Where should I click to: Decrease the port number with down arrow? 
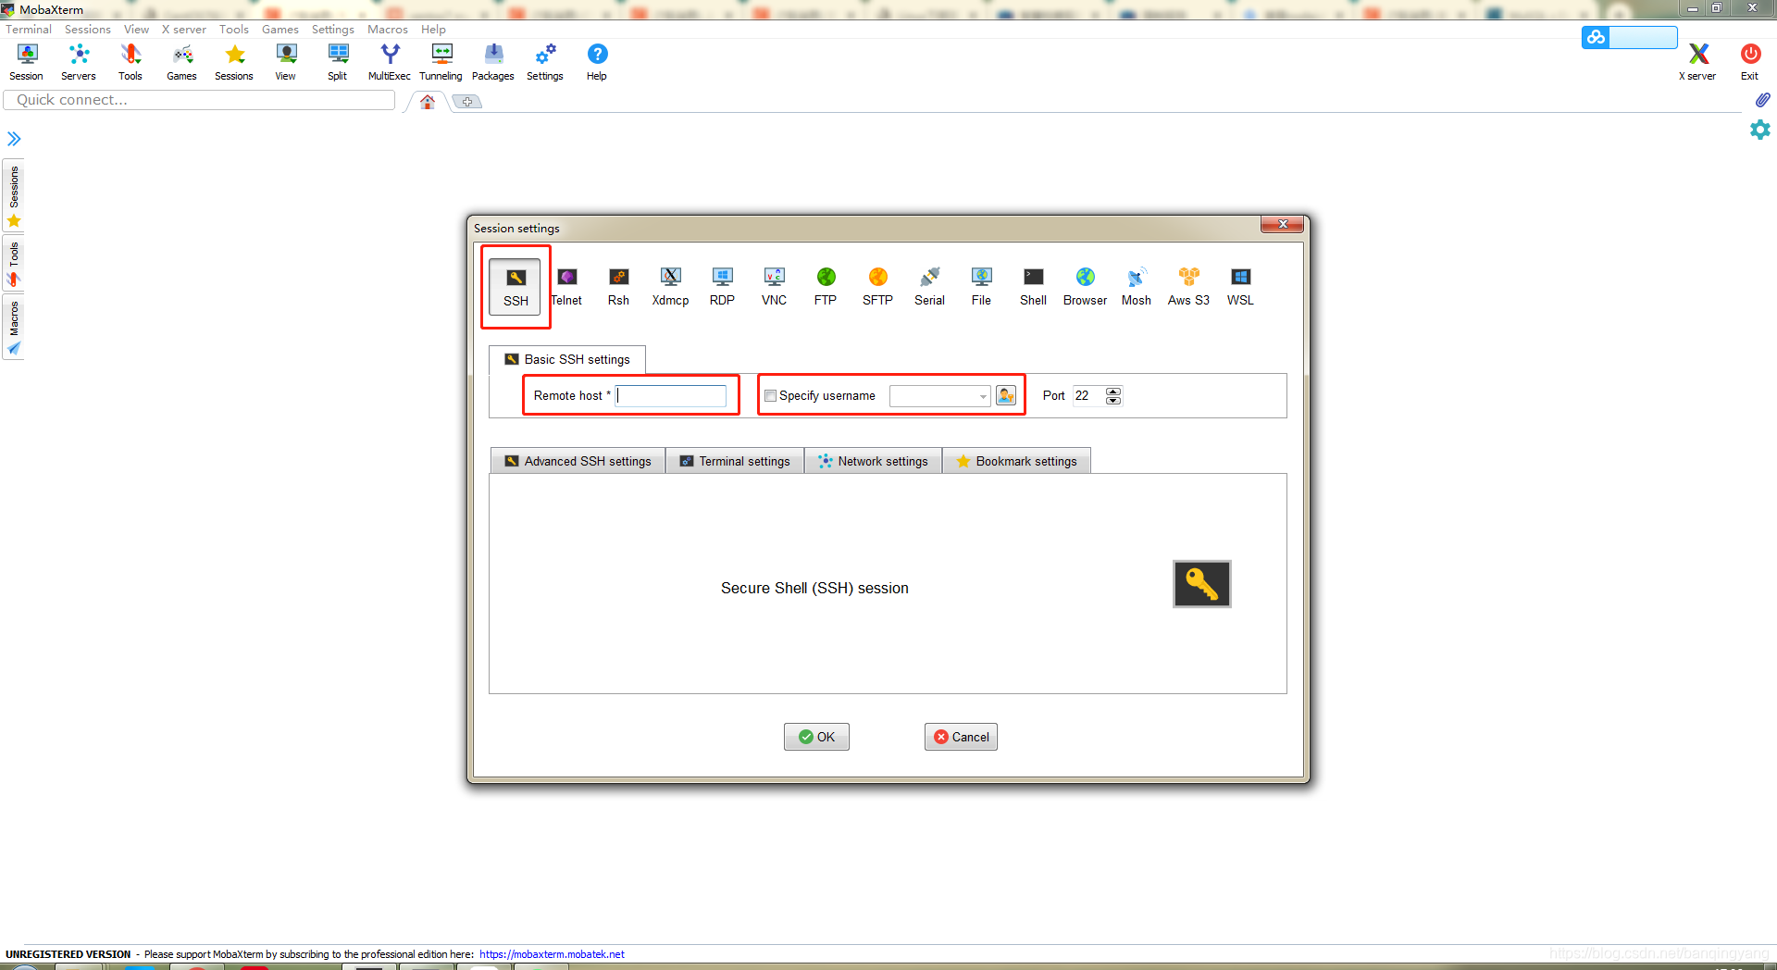1113,401
